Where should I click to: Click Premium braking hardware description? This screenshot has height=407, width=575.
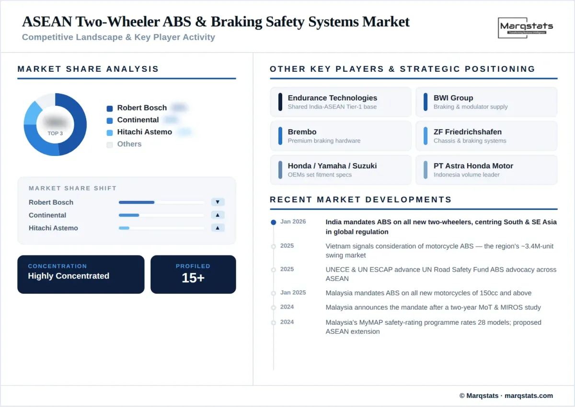324,141
